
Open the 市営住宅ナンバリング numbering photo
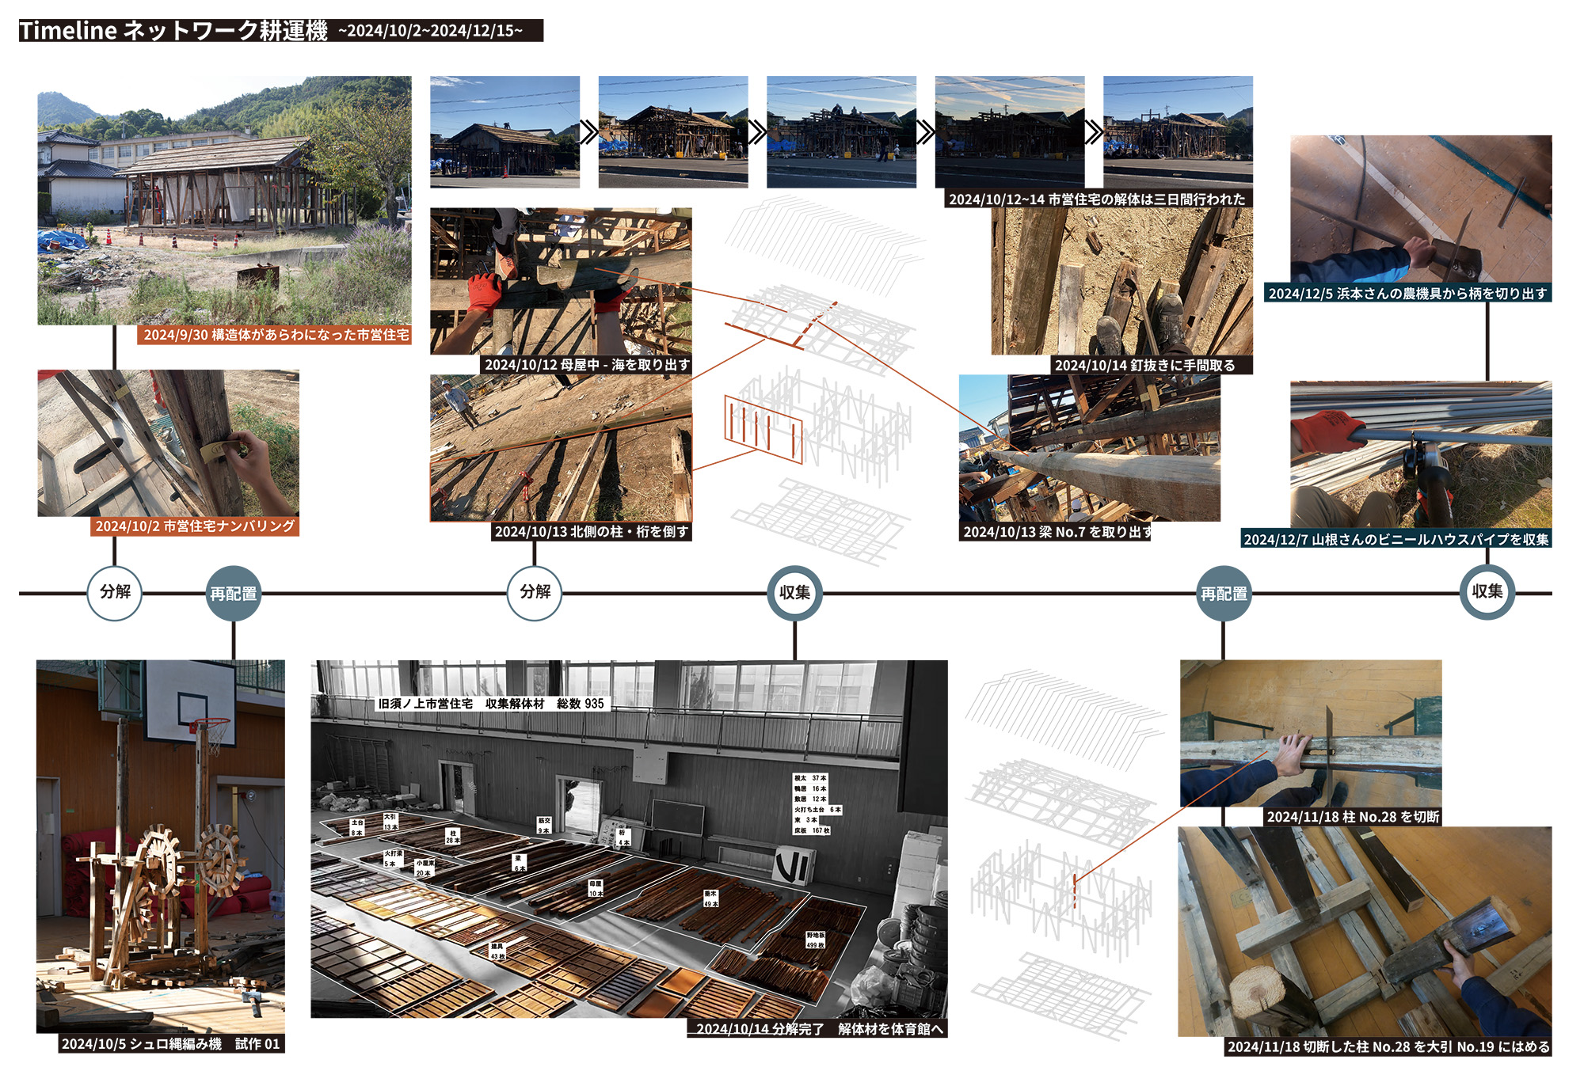168,442
